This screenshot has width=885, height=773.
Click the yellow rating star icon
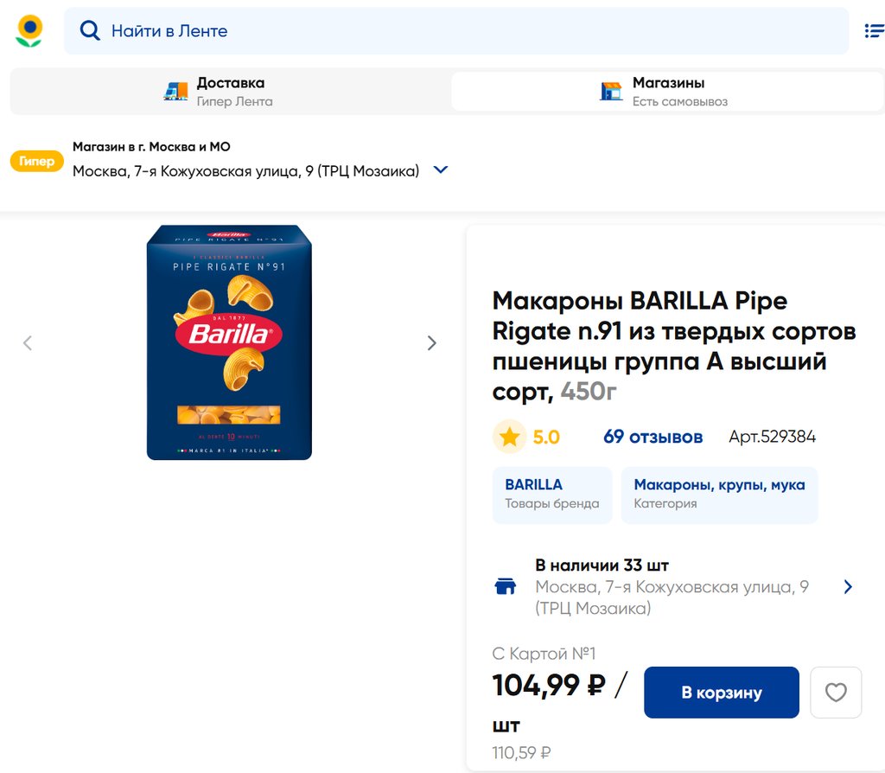click(509, 438)
